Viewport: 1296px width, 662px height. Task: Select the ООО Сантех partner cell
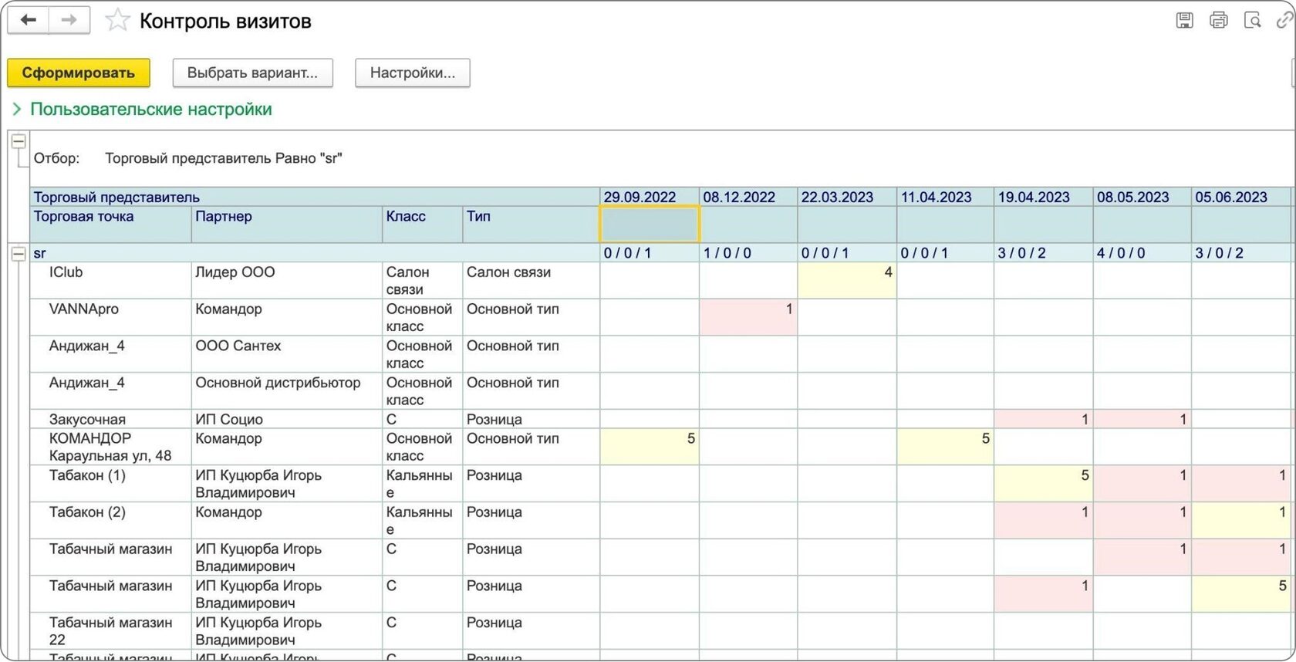(287, 354)
